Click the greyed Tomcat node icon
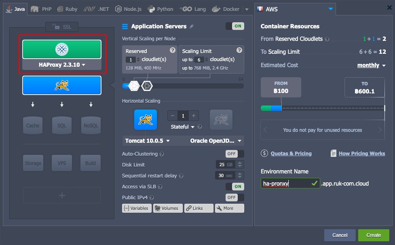 (x=221, y=120)
